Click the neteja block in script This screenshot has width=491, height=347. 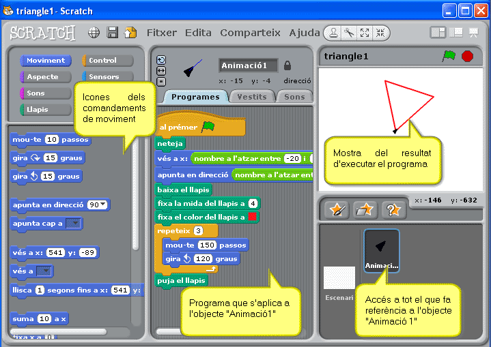170,144
